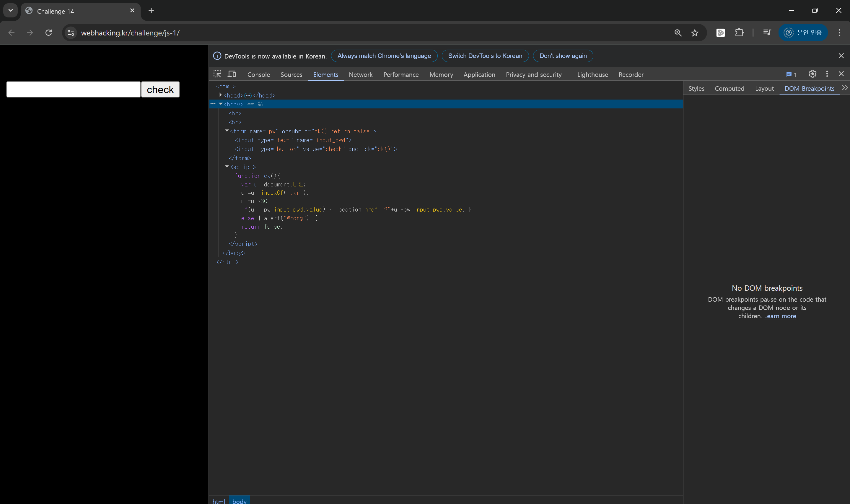Open the Learn more link

[780, 316]
